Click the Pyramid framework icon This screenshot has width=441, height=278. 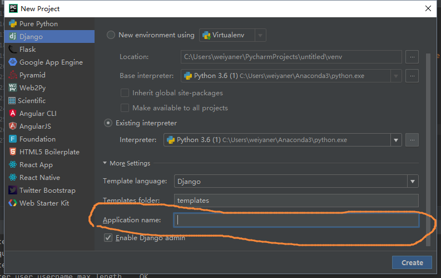[13, 75]
